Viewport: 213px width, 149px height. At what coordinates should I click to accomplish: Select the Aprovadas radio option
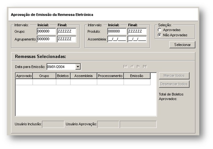159,30
